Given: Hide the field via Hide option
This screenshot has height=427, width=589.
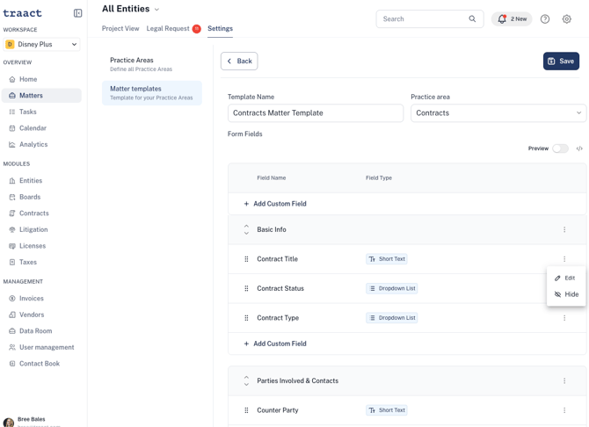Looking at the screenshot, I should [x=566, y=294].
